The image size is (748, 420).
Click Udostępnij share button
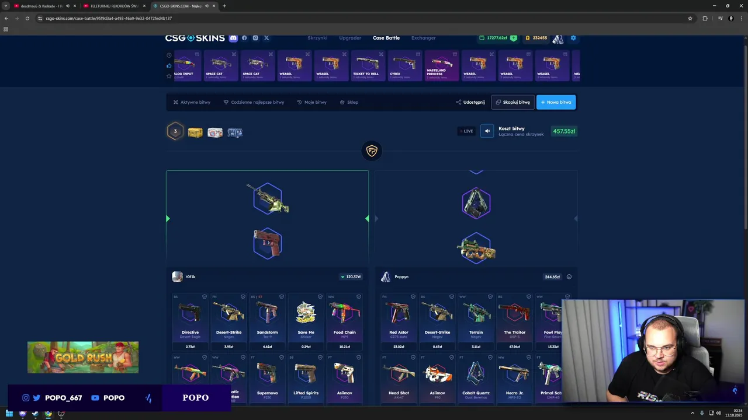tap(470, 102)
